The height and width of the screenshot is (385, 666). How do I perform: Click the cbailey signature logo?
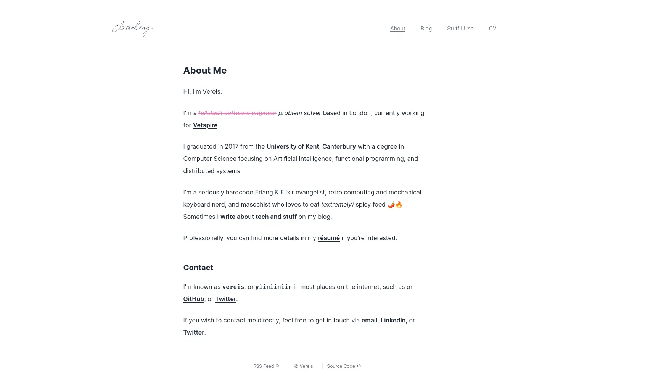pos(132,29)
